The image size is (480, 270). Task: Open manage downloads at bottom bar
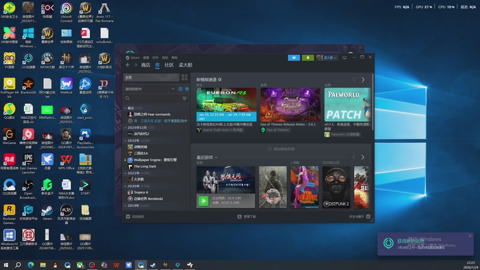247,217
